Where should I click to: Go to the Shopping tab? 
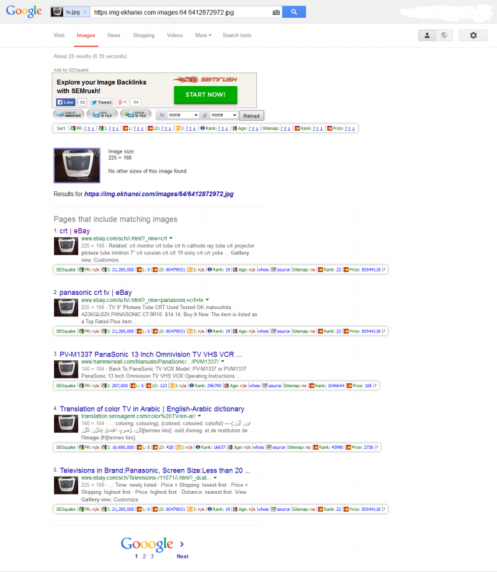point(143,36)
